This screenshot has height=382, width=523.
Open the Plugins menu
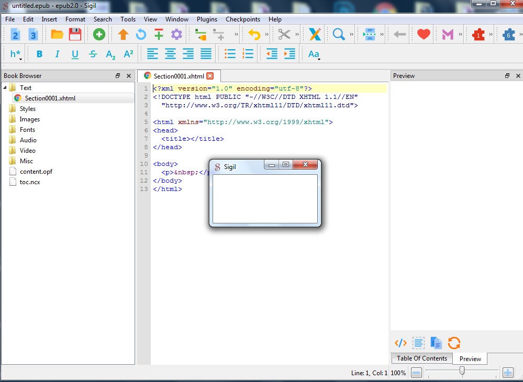pyautogui.click(x=207, y=19)
